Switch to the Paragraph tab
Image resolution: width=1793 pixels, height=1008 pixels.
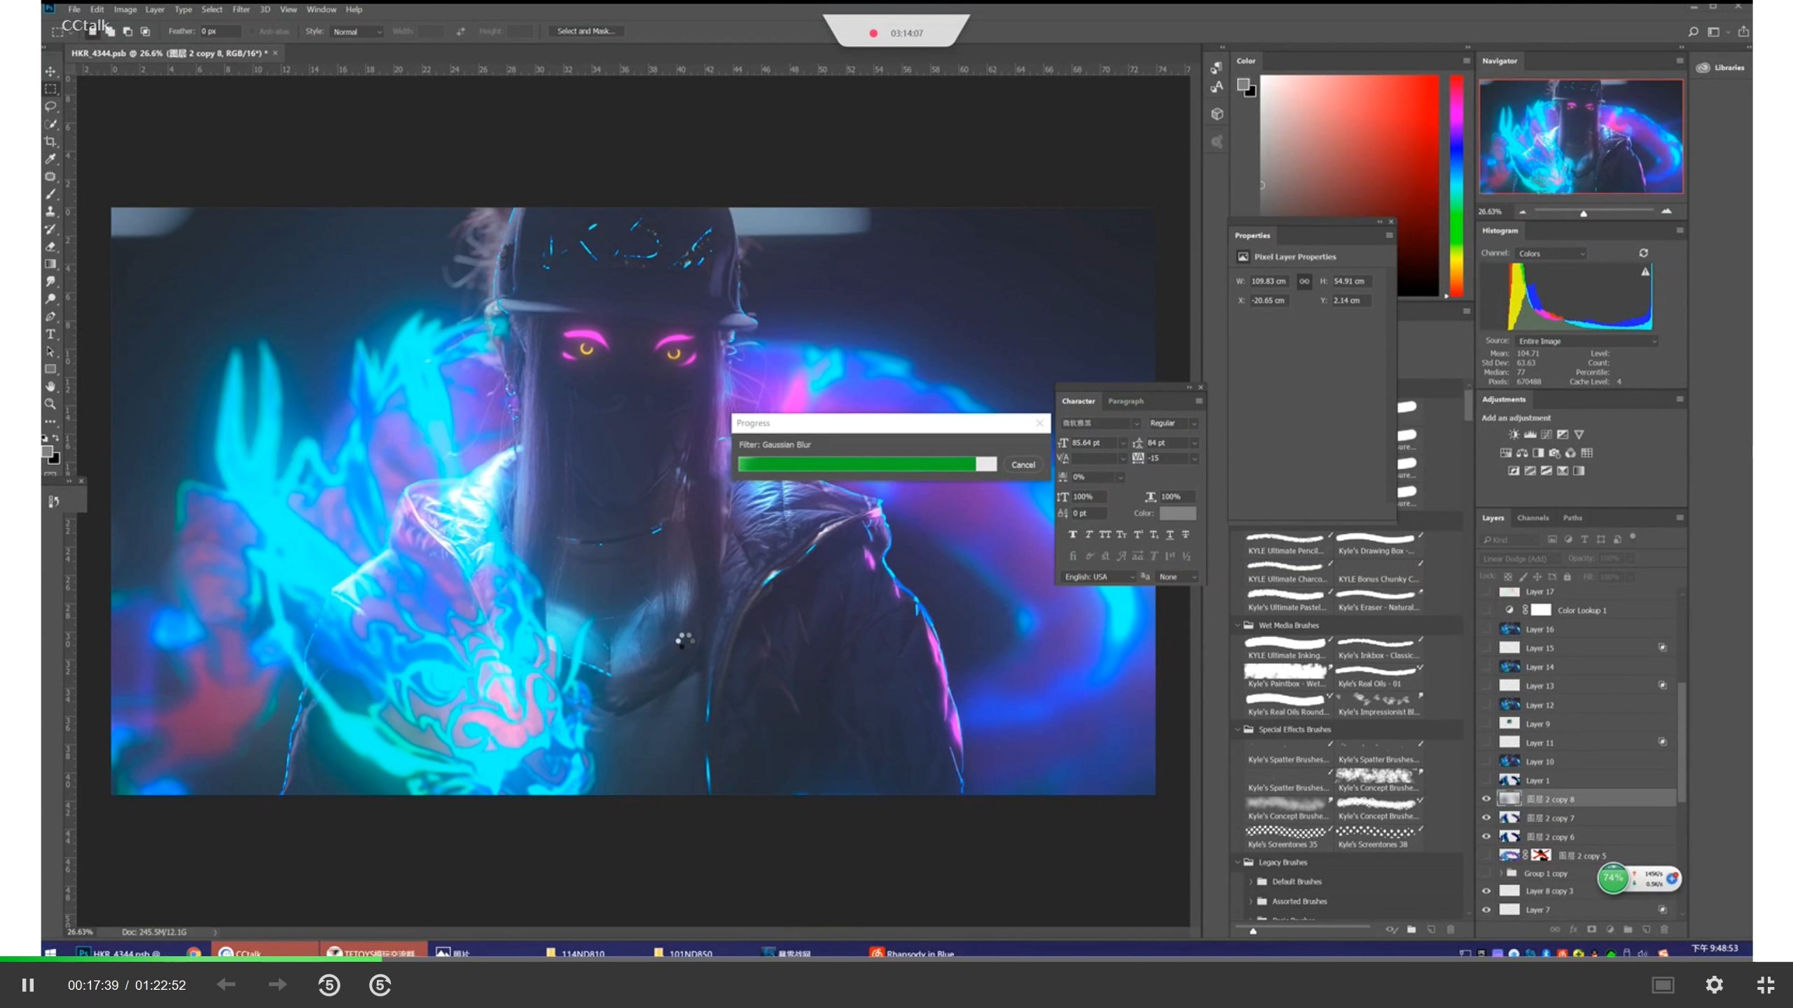1126,401
